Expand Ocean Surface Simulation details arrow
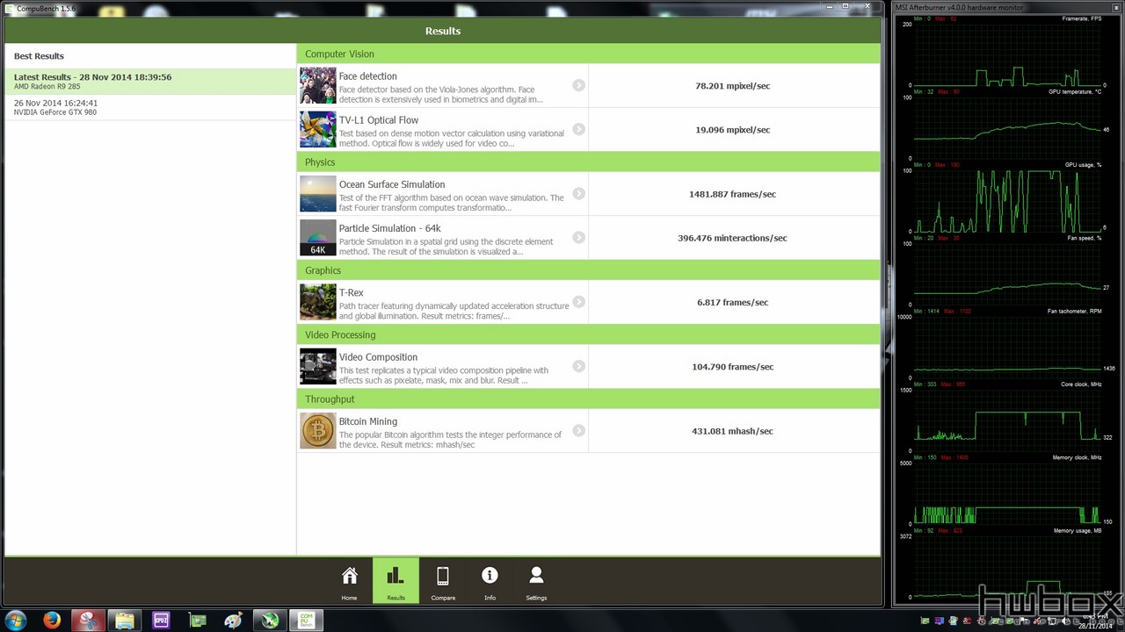This screenshot has width=1125, height=632. tap(578, 193)
